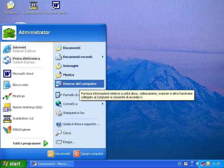This screenshot has height=168, width=224.
Task: Open the Esegui... run dialog
Action: click(80, 142)
